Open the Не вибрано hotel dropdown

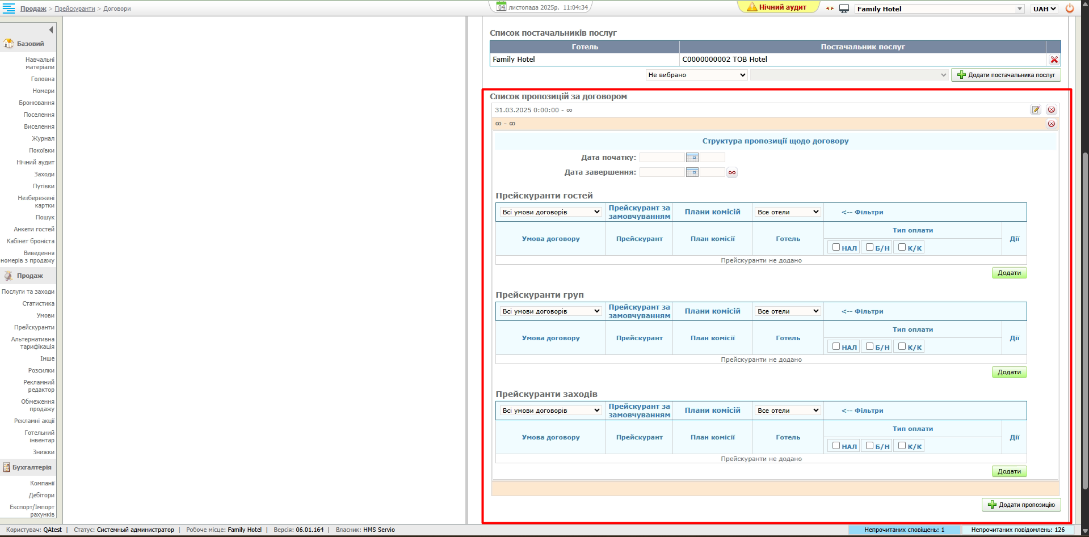[696, 75]
